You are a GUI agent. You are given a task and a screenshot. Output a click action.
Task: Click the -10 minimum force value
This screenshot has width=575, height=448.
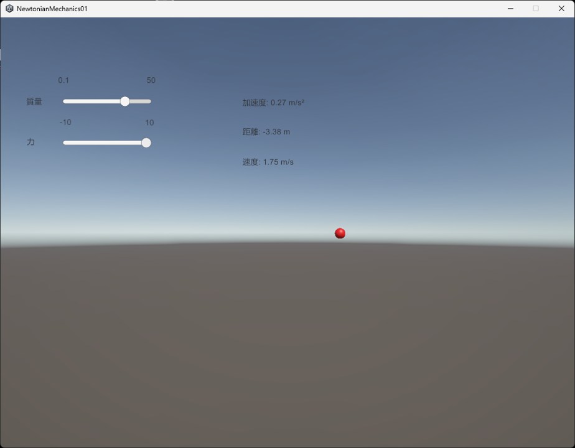point(65,123)
